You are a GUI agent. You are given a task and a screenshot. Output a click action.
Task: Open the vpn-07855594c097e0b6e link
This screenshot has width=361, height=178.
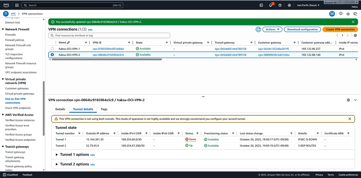point(108,49)
